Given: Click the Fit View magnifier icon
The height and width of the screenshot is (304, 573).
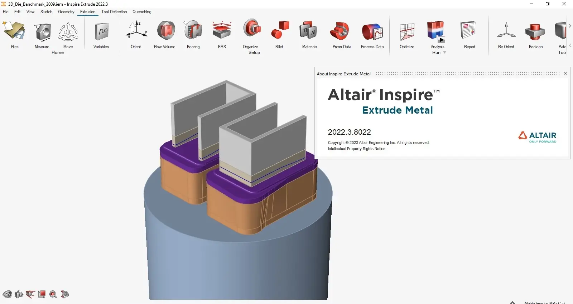Looking at the screenshot, I should point(53,294).
